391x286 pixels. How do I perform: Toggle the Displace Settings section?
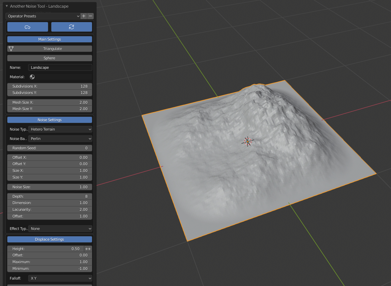point(50,239)
